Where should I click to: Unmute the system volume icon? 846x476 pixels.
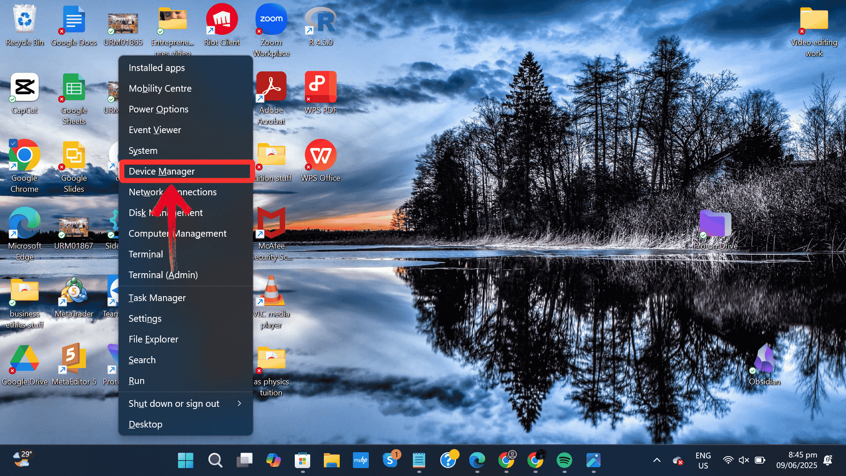(x=744, y=460)
